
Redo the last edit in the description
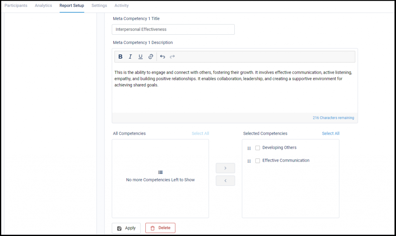pyautogui.click(x=172, y=56)
